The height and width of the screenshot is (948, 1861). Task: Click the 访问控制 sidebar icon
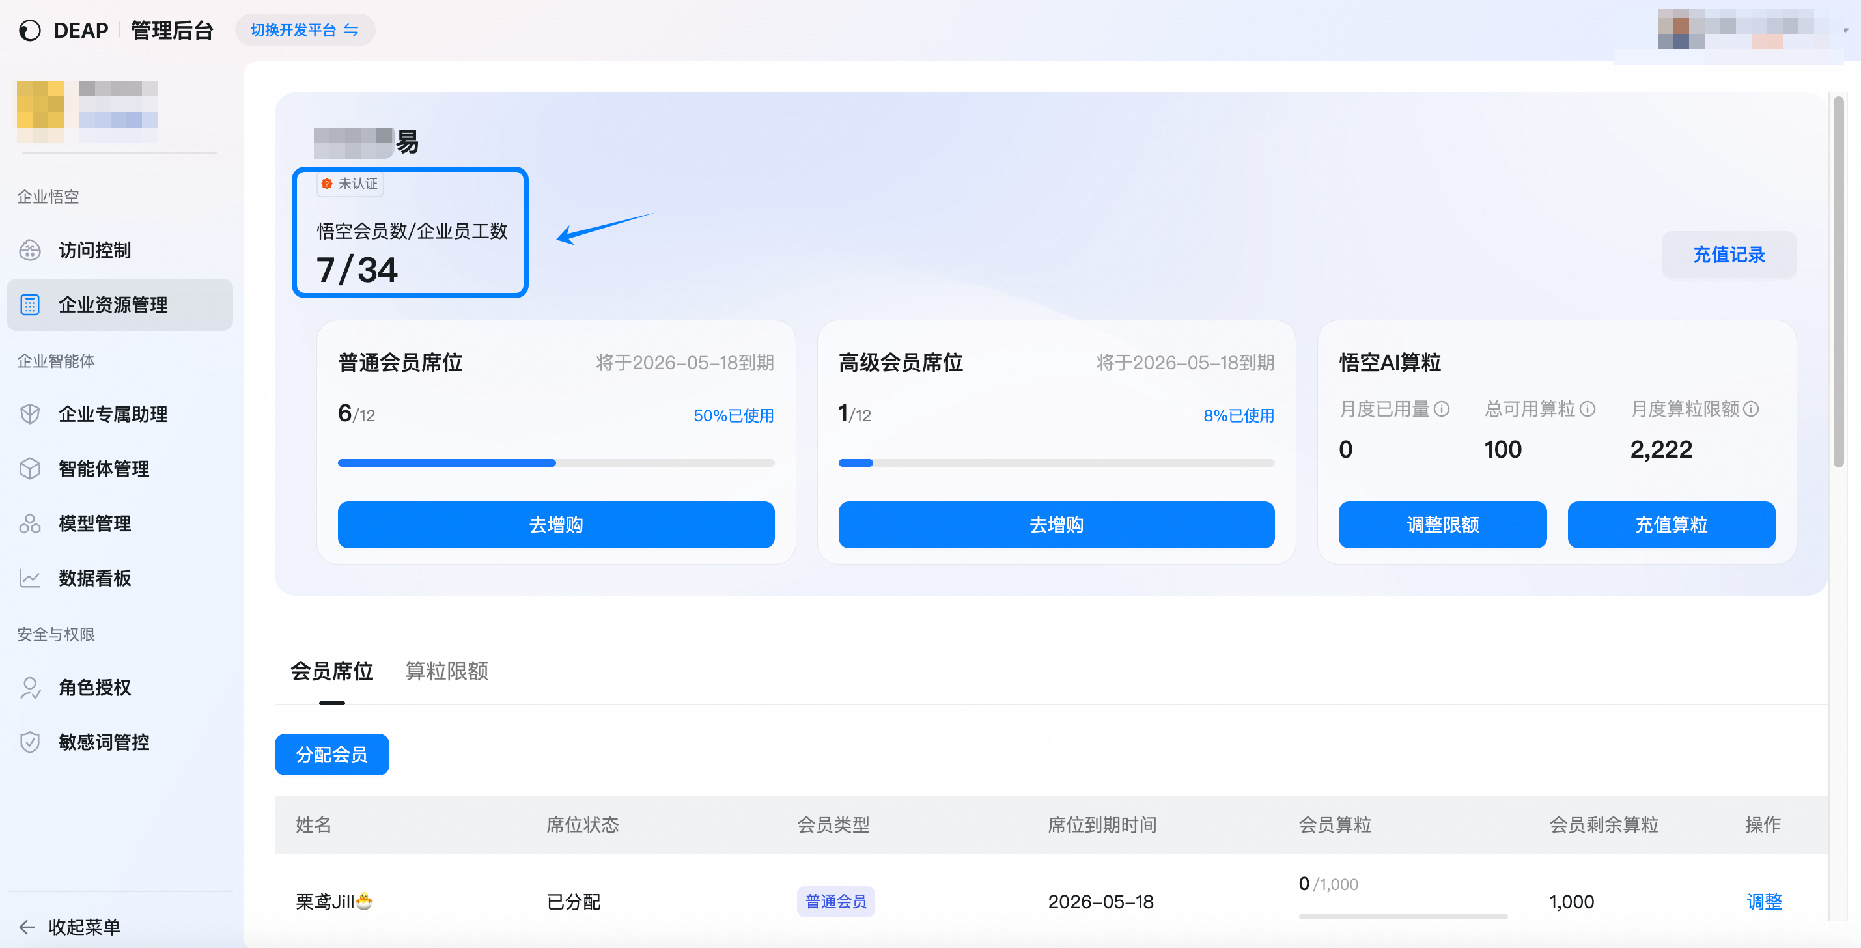[29, 250]
